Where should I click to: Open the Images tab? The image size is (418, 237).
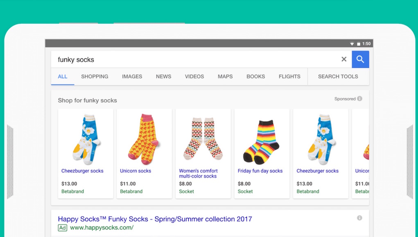[x=132, y=76]
